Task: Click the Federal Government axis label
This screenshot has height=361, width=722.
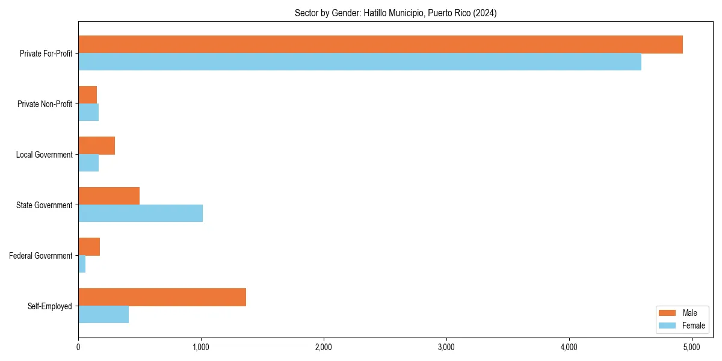Action: click(40, 256)
